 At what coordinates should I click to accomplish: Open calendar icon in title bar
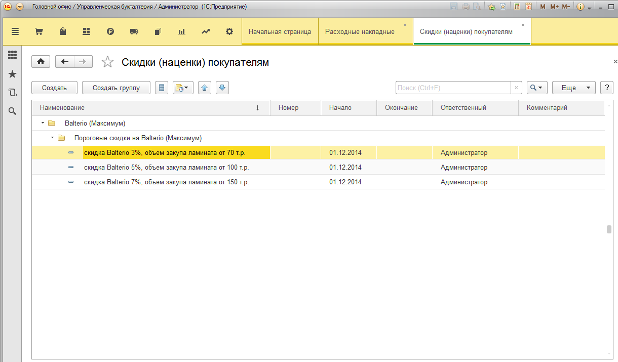pos(528,7)
